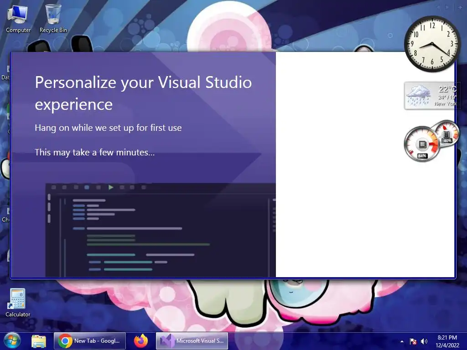
Task: Open the Computer desktop icon
Action: (x=18, y=18)
